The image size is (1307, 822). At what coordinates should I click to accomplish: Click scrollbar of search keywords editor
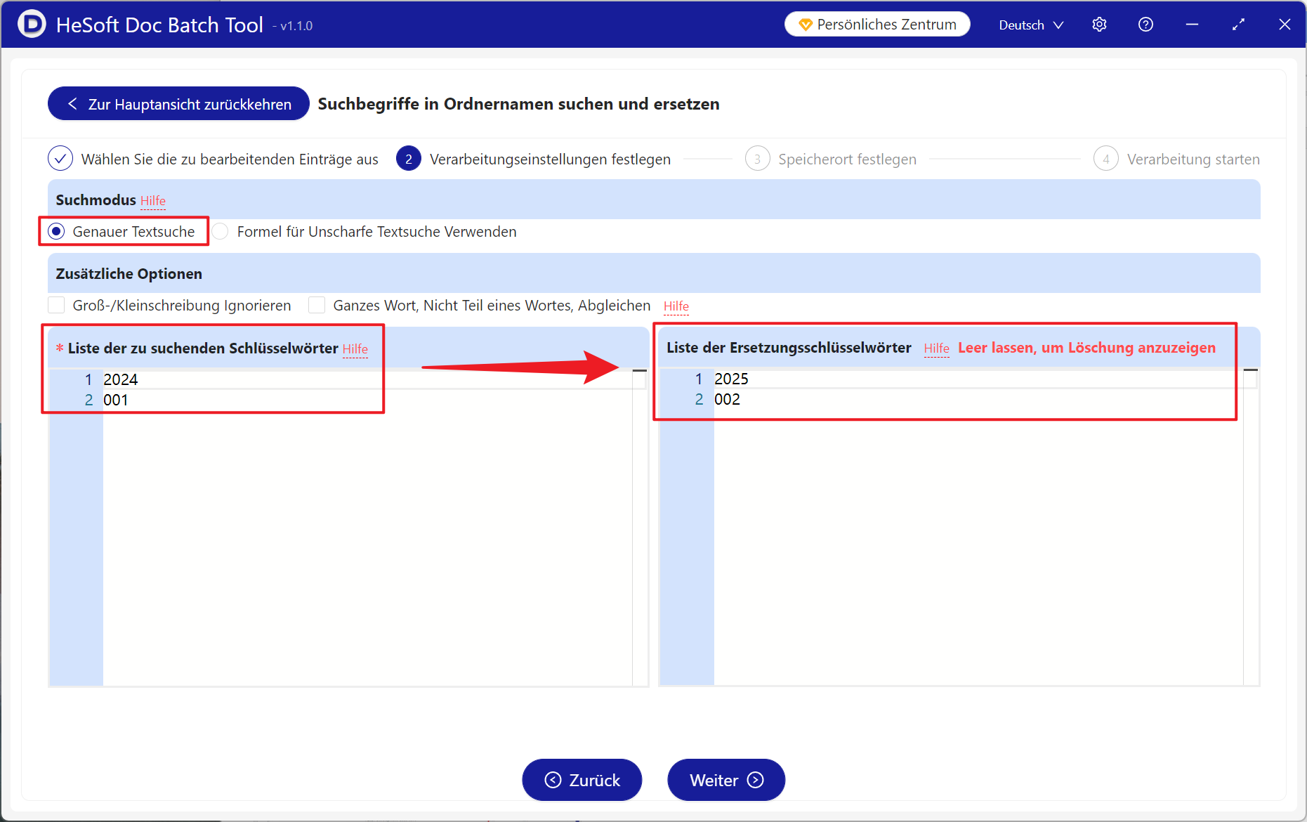639,527
